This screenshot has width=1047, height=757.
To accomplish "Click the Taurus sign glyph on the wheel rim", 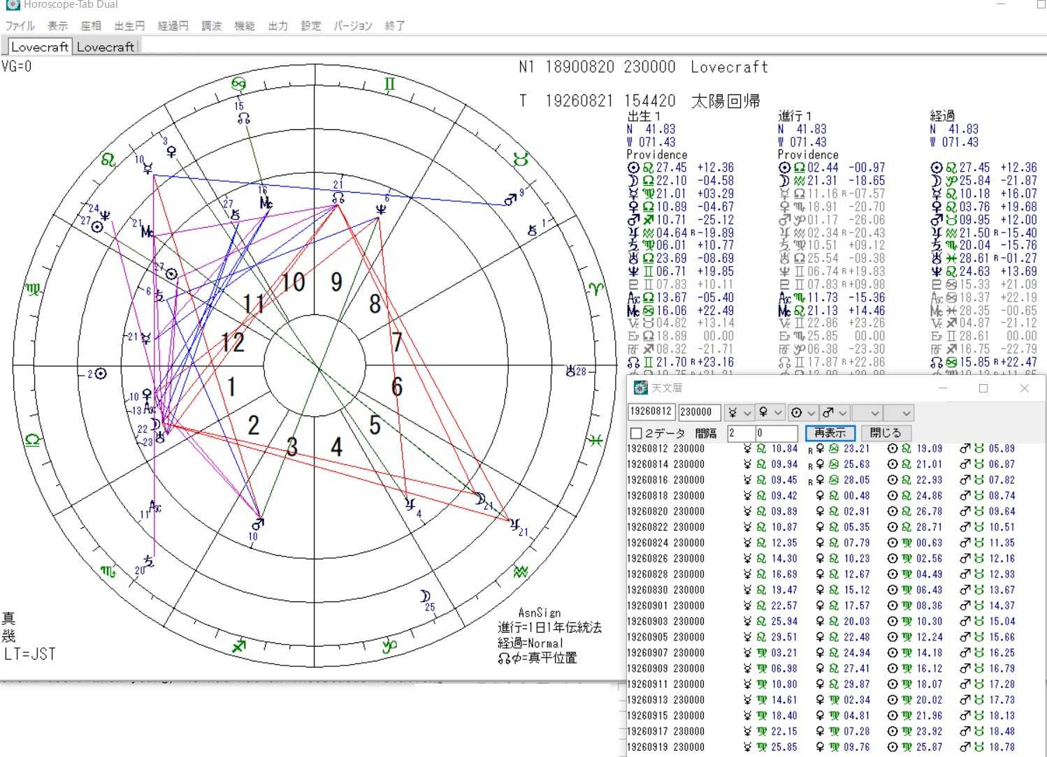I will (x=521, y=159).
